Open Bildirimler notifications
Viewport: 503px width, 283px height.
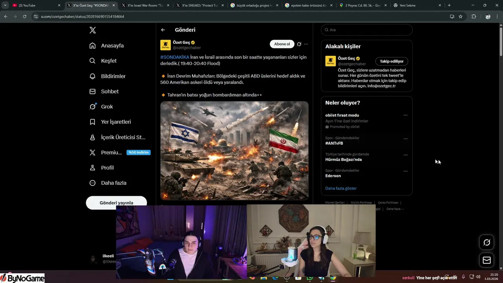click(x=107, y=76)
